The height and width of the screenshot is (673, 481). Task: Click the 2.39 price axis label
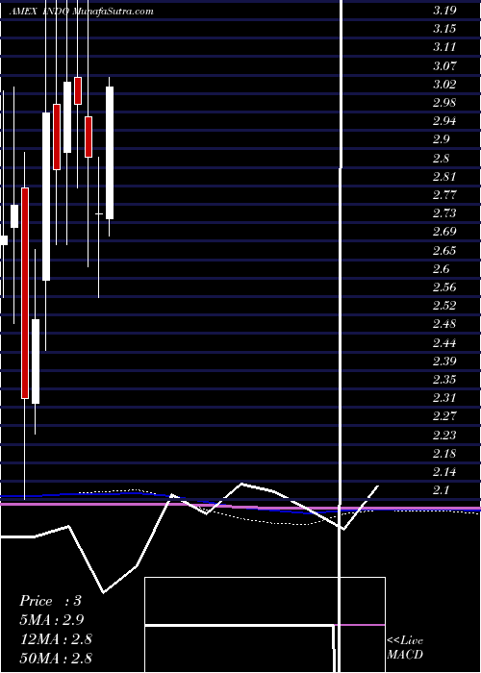coord(444,361)
